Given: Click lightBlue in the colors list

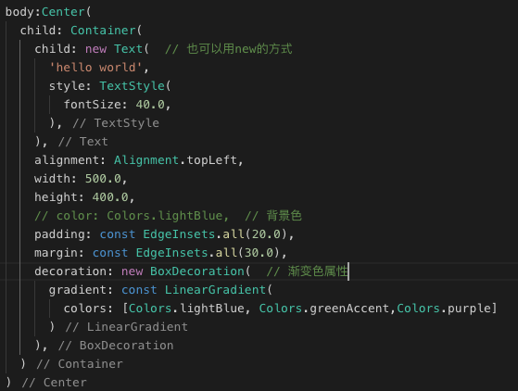Looking at the screenshot, I should (212, 309).
